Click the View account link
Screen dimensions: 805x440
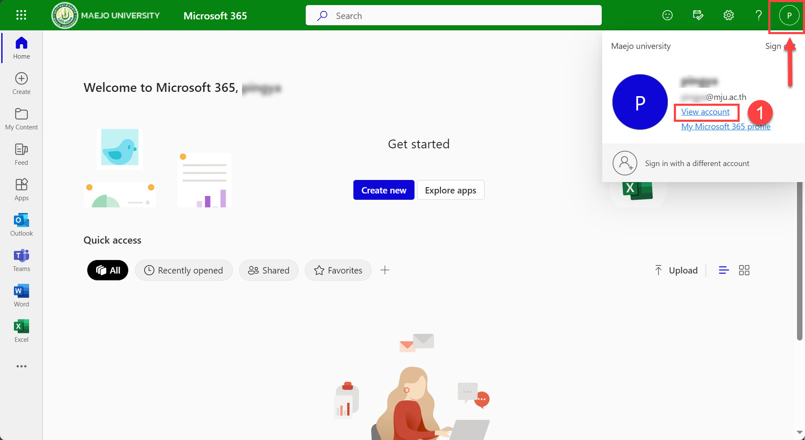(705, 112)
